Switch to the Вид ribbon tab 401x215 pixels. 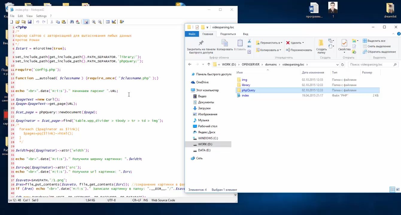(x=245, y=34)
